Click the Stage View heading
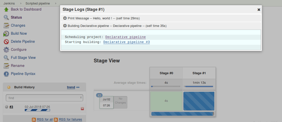The width and height of the screenshot is (282, 122). click(107, 61)
